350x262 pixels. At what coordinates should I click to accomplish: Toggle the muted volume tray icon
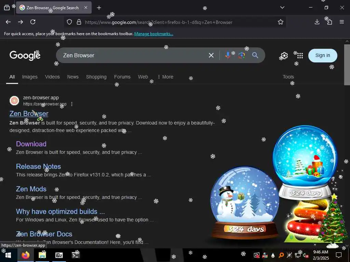coord(306,255)
